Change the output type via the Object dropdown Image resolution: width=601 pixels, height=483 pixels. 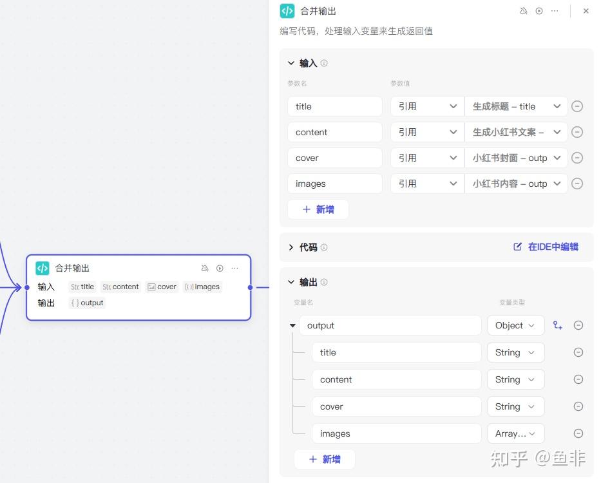[515, 325]
